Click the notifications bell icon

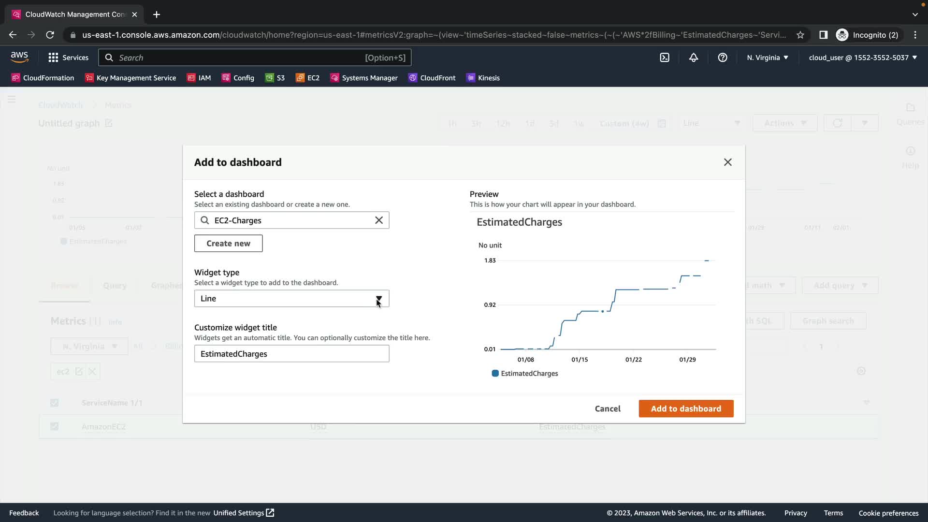(x=694, y=58)
